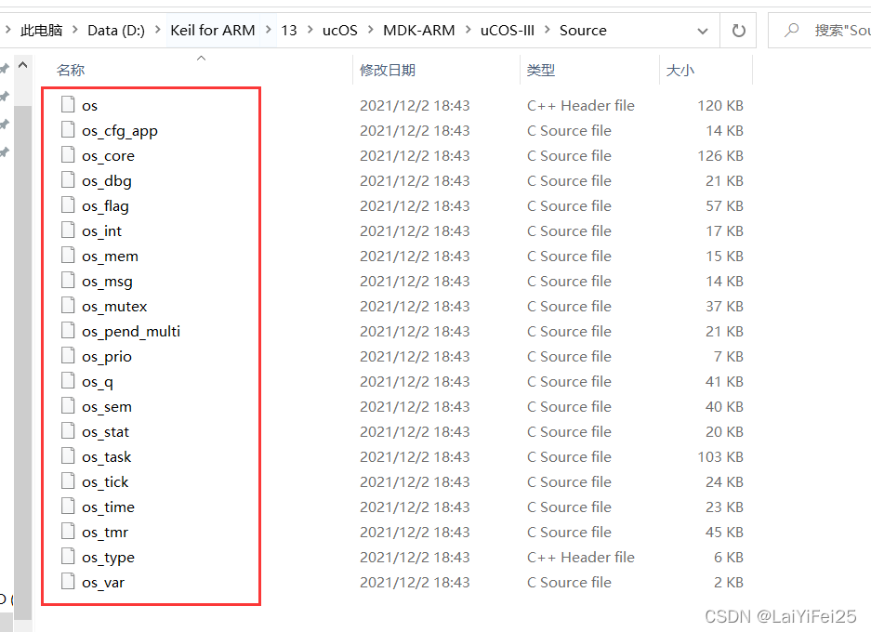Go to MDK-ARM folder in breadcrumb
The image size is (871, 632).
[419, 30]
